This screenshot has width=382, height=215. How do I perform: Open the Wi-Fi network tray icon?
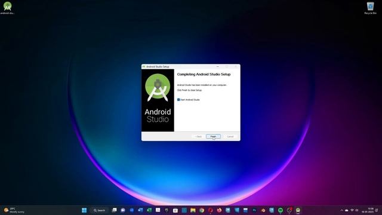click(x=352, y=210)
